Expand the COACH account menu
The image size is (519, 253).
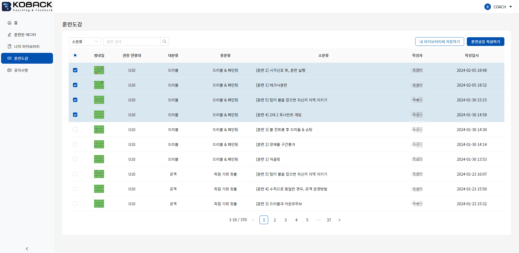tap(511, 7)
